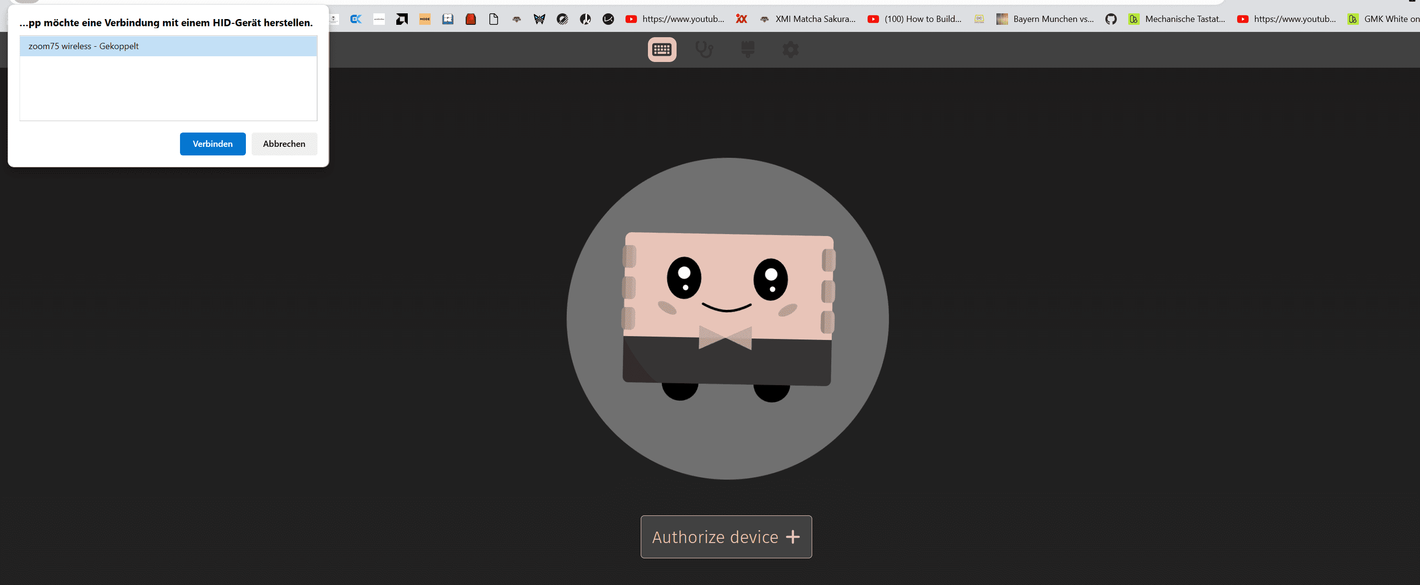Click Verbinden to connect the HID device
1420x585 pixels.
pyautogui.click(x=213, y=144)
